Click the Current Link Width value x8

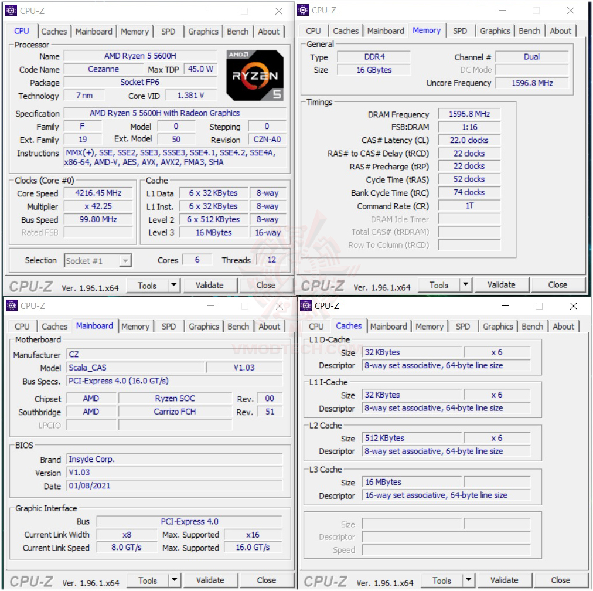(127, 535)
